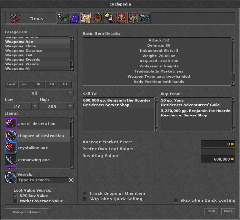This screenshot has width=240, height=220.
Task: Select chopper of destruction item row
Action: tap(37, 136)
